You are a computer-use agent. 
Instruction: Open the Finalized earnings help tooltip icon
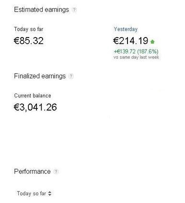coord(71,76)
